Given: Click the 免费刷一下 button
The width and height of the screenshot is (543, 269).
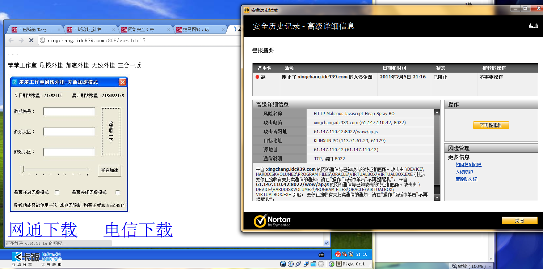Looking at the screenshot, I should pos(111,132).
